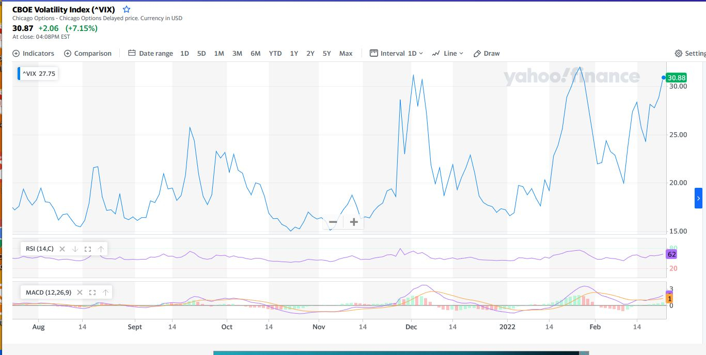Show the 1Y chart range

[294, 53]
